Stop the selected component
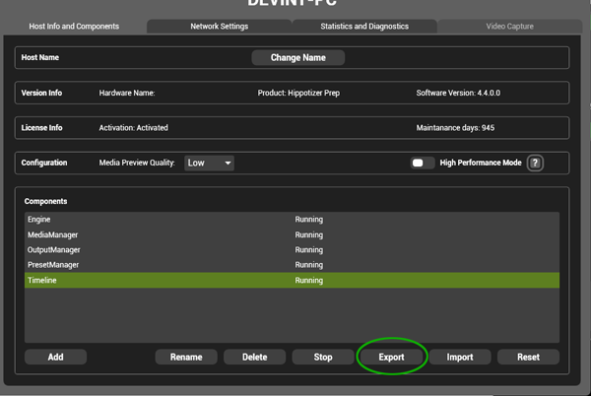This screenshot has height=396, width=591. tap(323, 357)
